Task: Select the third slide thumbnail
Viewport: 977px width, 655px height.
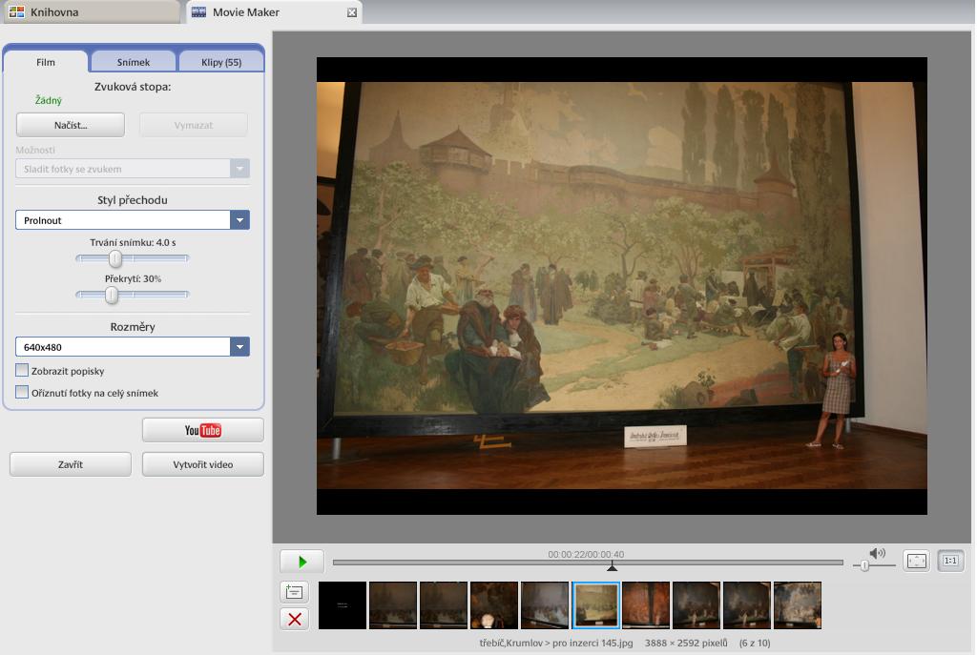Action: (444, 605)
